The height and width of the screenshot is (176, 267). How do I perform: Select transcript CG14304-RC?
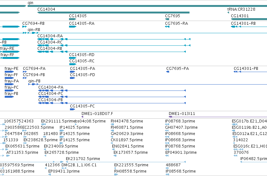tap(114, 45)
